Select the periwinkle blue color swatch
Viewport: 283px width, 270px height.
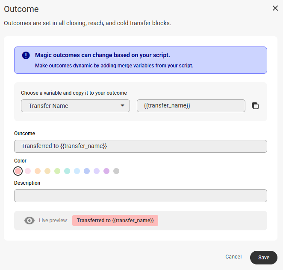(87, 171)
